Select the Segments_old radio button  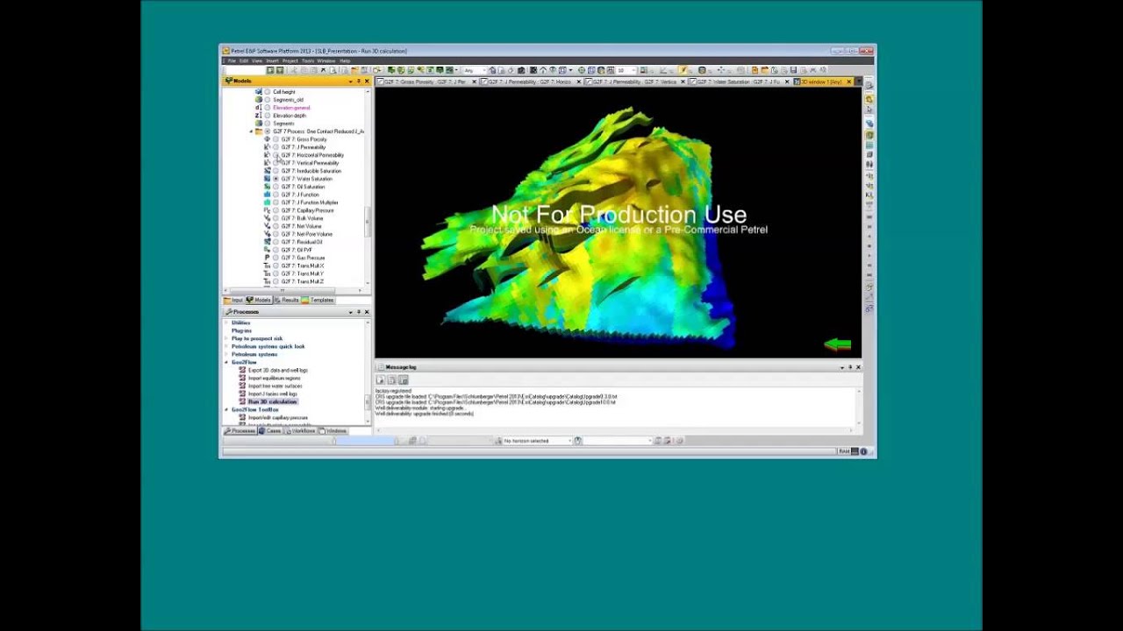[x=268, y=100]
